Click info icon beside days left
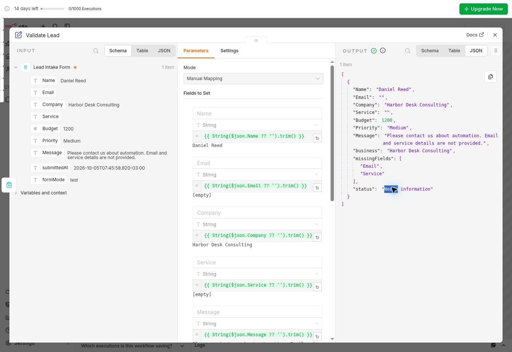512x352 pixels. tap(7, 9)
